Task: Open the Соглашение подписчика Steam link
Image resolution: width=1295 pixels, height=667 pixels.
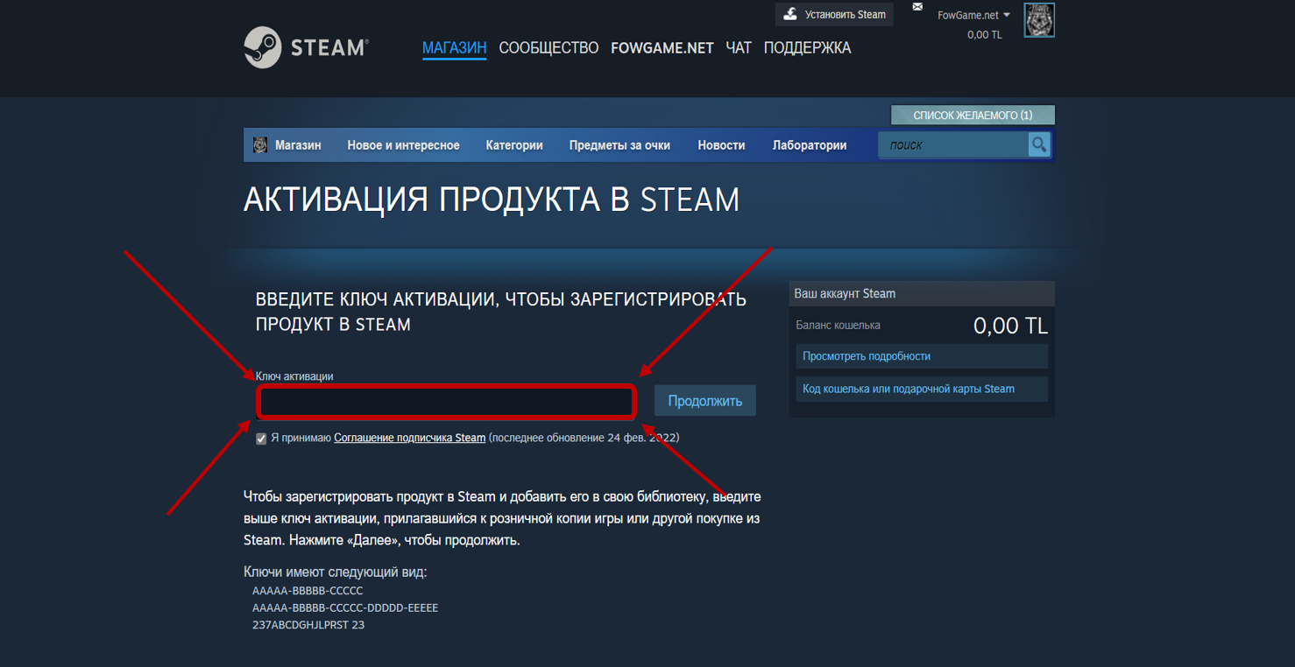Action: 409,438
